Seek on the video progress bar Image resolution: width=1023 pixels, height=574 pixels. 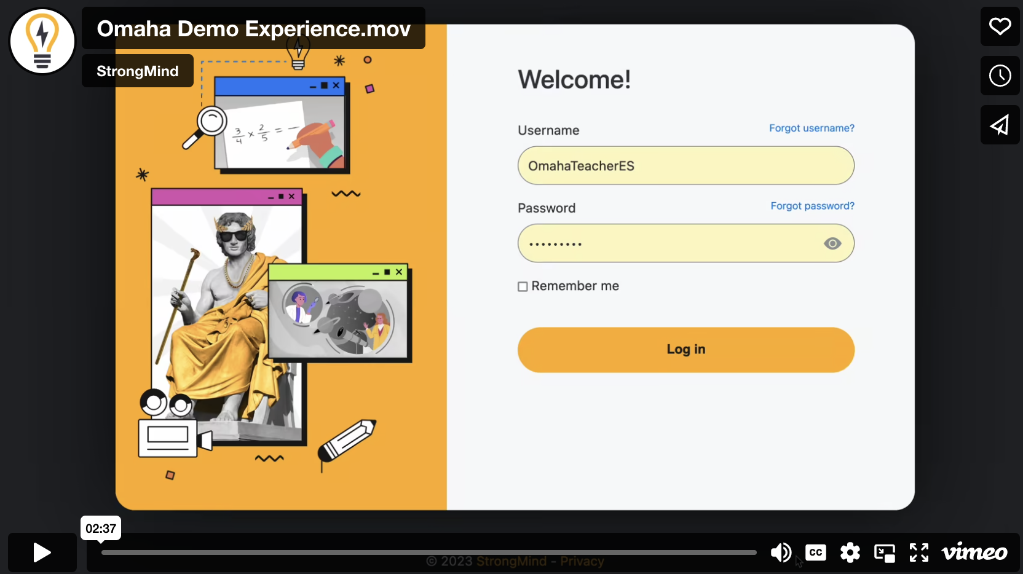coord(429,552)
